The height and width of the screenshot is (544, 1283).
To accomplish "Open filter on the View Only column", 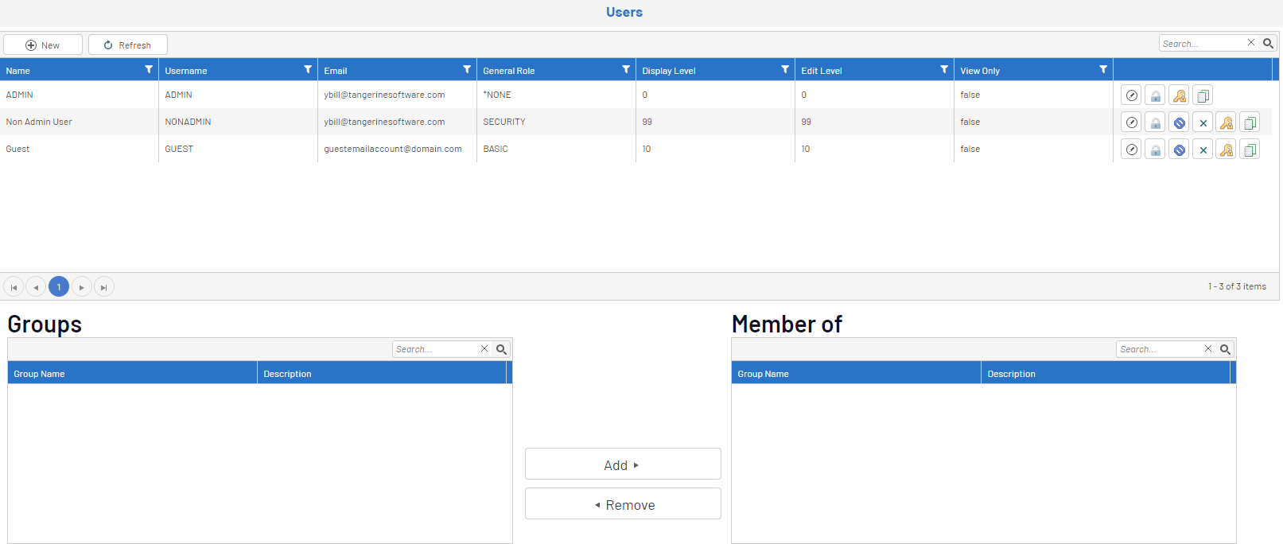I will point(1103,70).
